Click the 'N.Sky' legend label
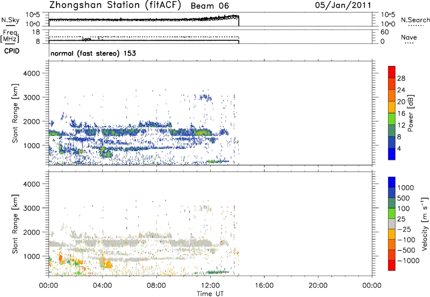Image resolution: width=430 pixels, height=297 pixels. coord(10,20)
